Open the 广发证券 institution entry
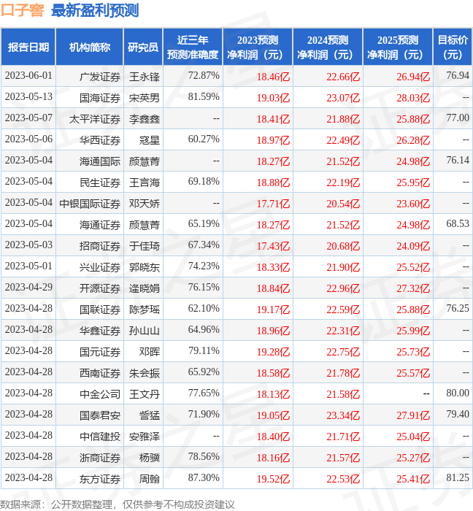The image size is (473, 511). (x=100, y=76)
